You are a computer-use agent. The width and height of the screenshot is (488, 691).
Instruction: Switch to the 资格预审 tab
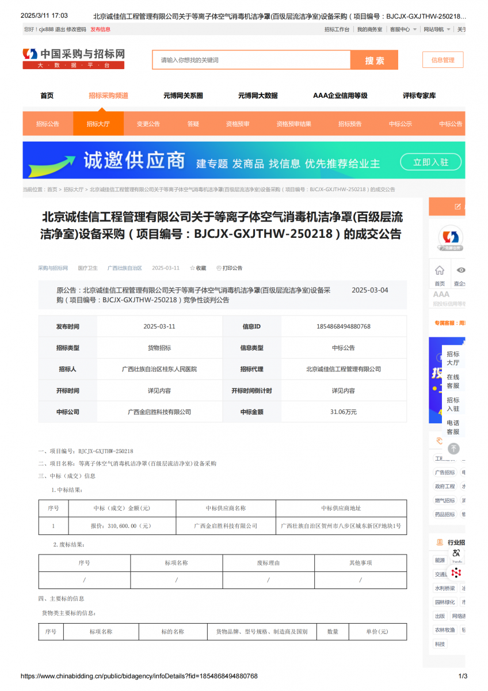238,124
